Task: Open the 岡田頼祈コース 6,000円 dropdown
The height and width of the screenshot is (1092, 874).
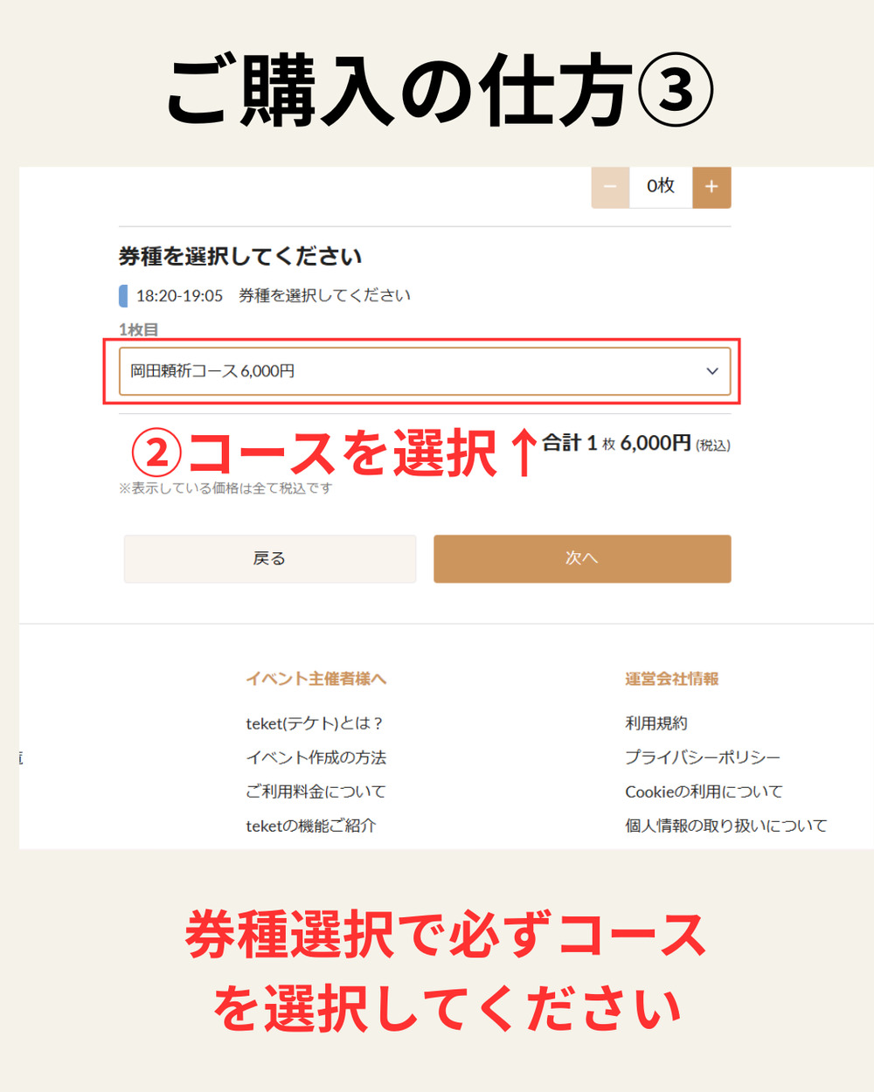Action: 425,371
